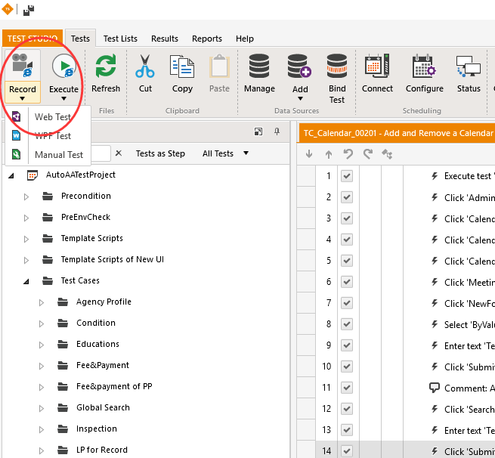Switch to the Tests tab
Image resolution: width=495 pixels, height=458 pixels.
[80, 39]
